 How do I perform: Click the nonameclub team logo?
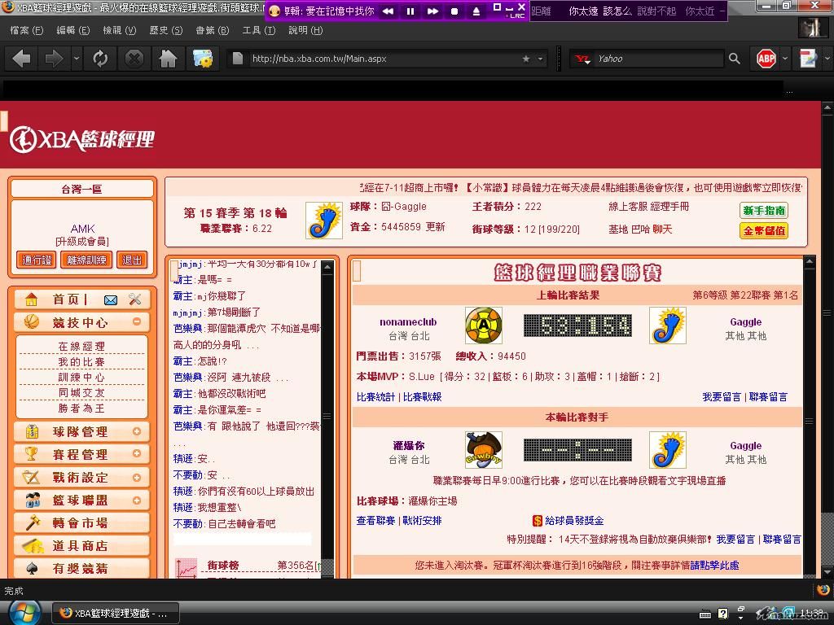(x=483, y=326)
